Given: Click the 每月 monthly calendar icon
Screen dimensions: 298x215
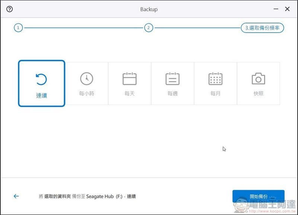Looking at the screenshot, I should click(216, 79).
